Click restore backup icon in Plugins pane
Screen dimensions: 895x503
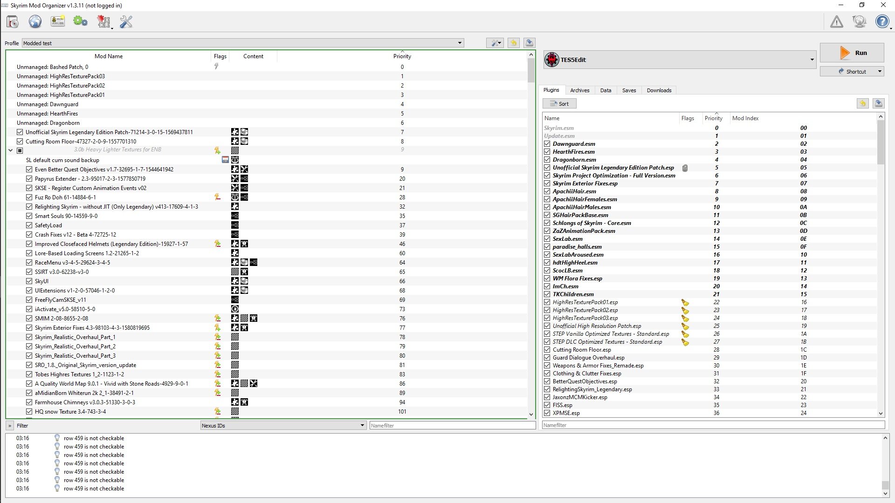(x=862, y=103)
